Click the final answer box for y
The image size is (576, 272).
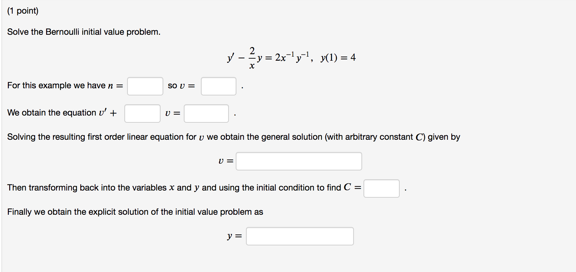[x=300, y=236]
